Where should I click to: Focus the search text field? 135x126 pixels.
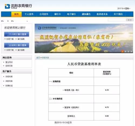pos(117,20)
